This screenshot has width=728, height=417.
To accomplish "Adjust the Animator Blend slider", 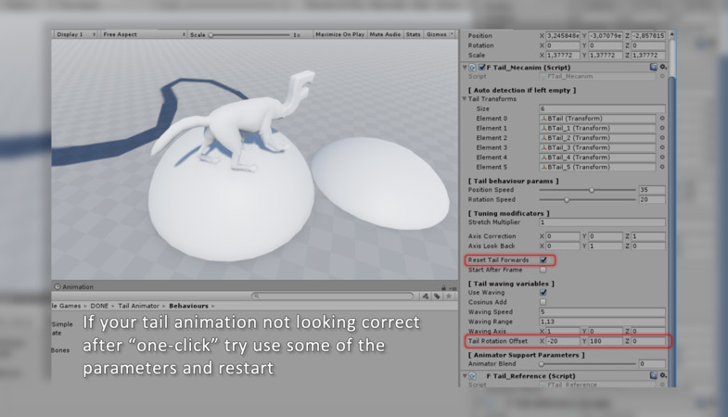I will click(x=587, y=364).
